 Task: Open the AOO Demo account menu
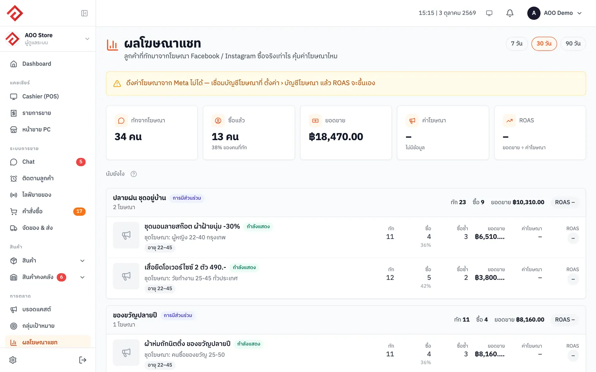[x=555, y=13]
